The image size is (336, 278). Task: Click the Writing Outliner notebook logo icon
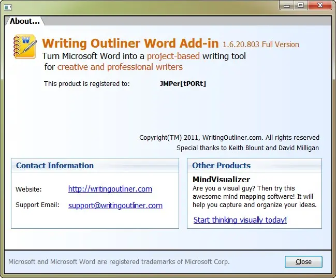pyautogui.click(x=25, y=47)
